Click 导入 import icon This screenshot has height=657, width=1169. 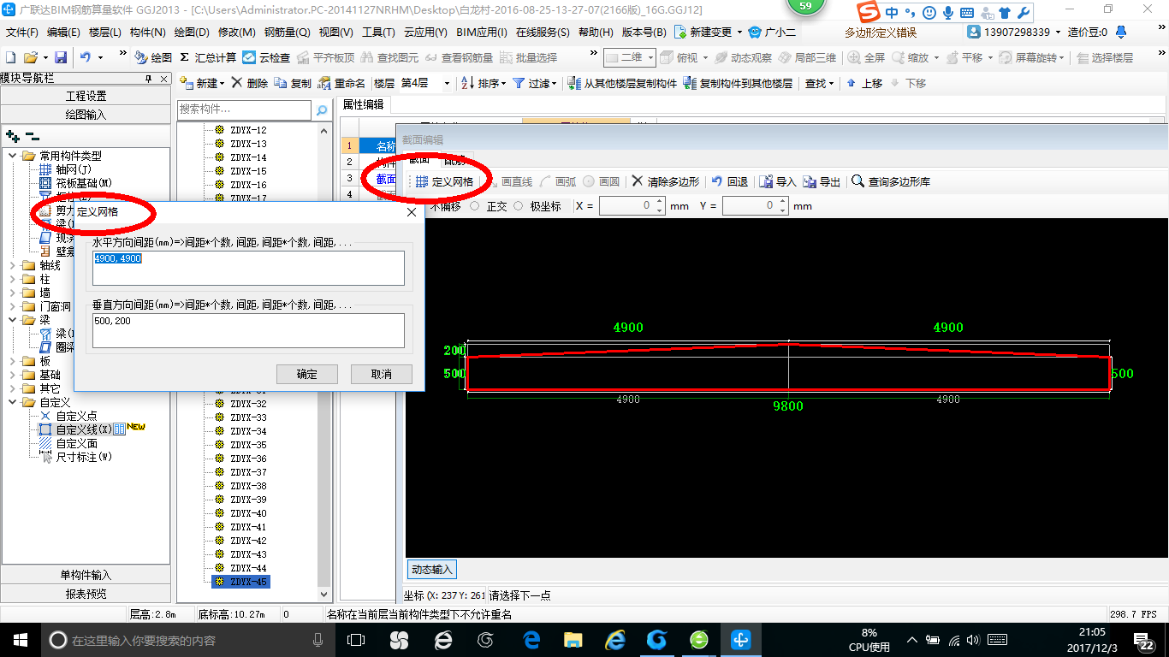coord(778,181)
